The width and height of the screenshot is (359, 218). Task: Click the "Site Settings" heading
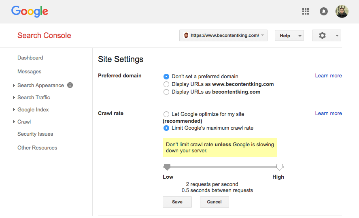point(121,60)
